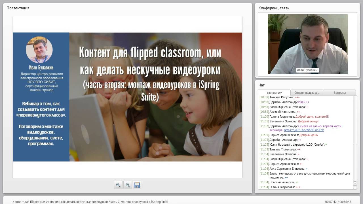Click the Конференц-связь panel title
Viewport: 363px width, 204px height.
tap(274, 8)
